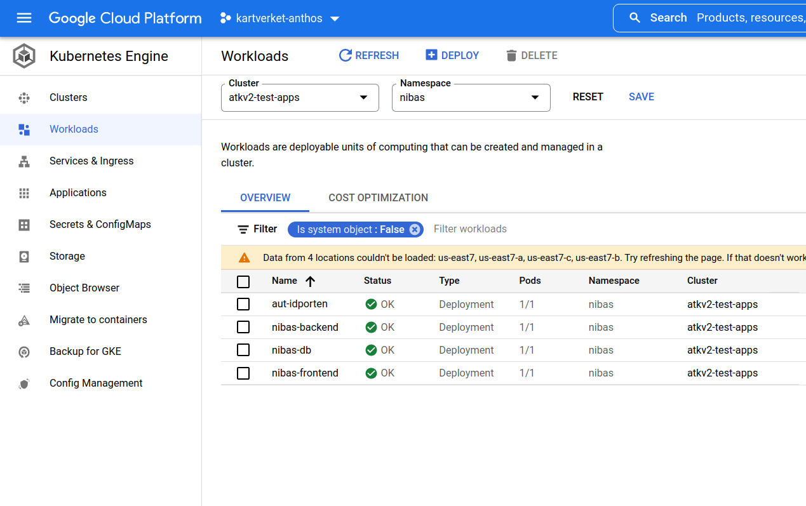Image resolution: width=806 pixels, height=506 pixels.
Task: Expand the kartverket-anthos project picker
Action: point(280,18)
